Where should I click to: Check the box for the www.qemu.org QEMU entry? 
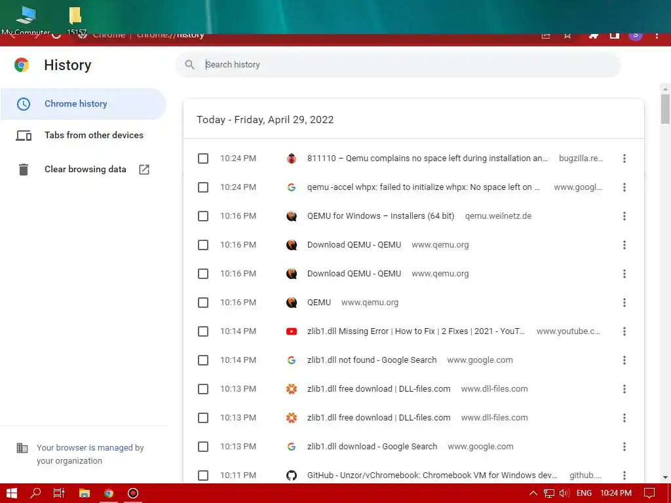pyautogui.click(x=203, y=303)
